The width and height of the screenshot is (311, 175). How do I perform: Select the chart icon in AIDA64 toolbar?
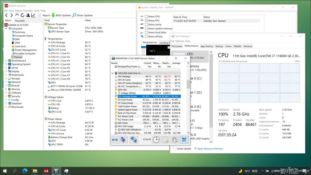point(33,15)
